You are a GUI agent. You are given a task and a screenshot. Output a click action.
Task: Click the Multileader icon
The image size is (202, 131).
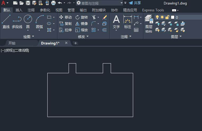(x=136, y=24)
